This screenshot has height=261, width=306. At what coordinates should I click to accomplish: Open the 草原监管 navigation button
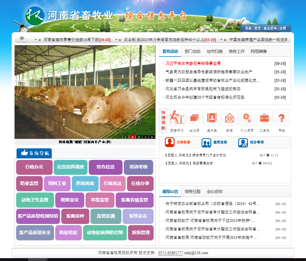[x=100, y=200]
